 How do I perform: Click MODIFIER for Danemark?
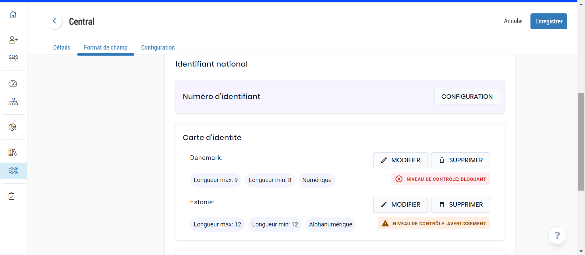pyautogui.click(x=400, y=160)
